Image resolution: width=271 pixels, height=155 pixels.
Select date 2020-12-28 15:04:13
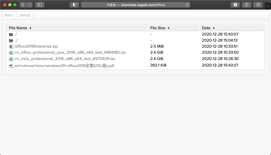tap(220, 40)
